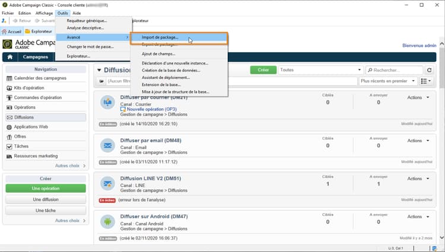Open Diffuser par email (DM48) title
Screen dimensions: 445x252
click(151, 141)
